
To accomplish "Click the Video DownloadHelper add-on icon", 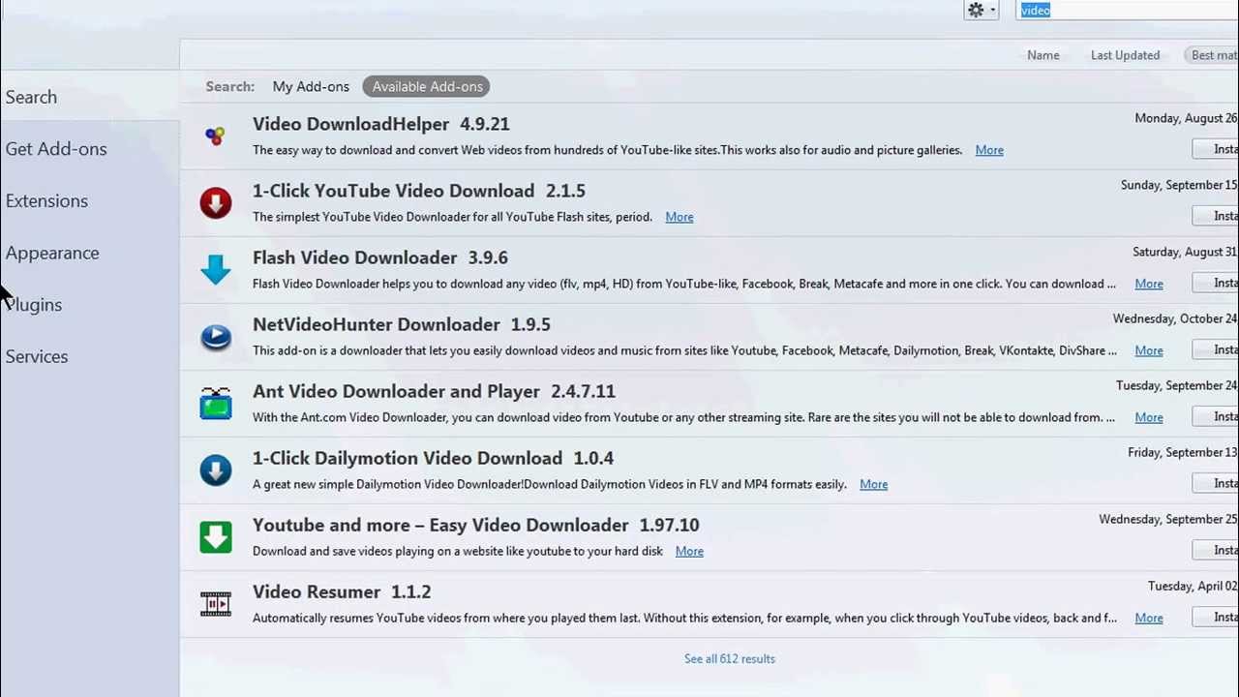I will coord(215,136).
